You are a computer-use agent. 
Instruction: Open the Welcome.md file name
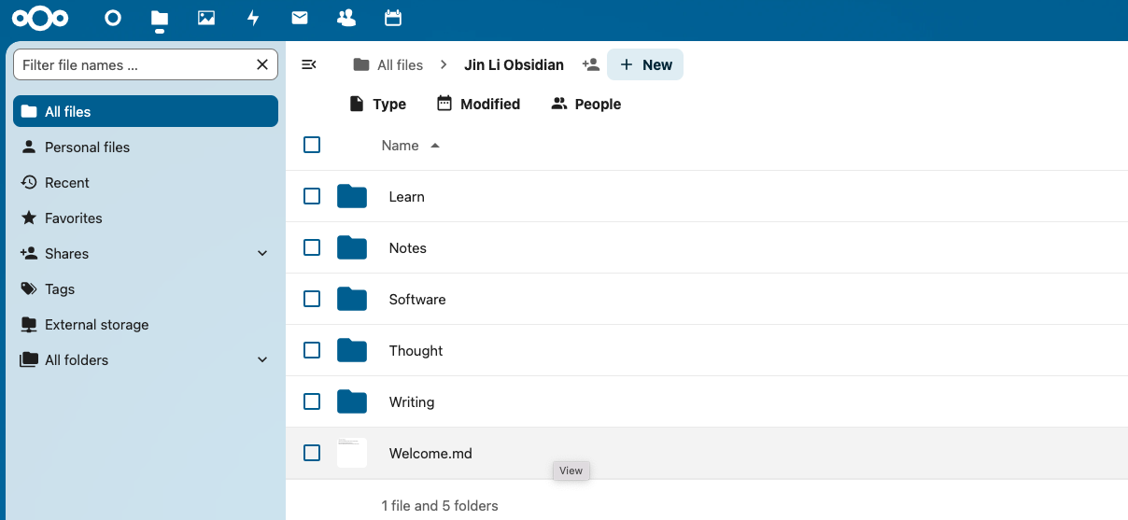coord(430,454)
